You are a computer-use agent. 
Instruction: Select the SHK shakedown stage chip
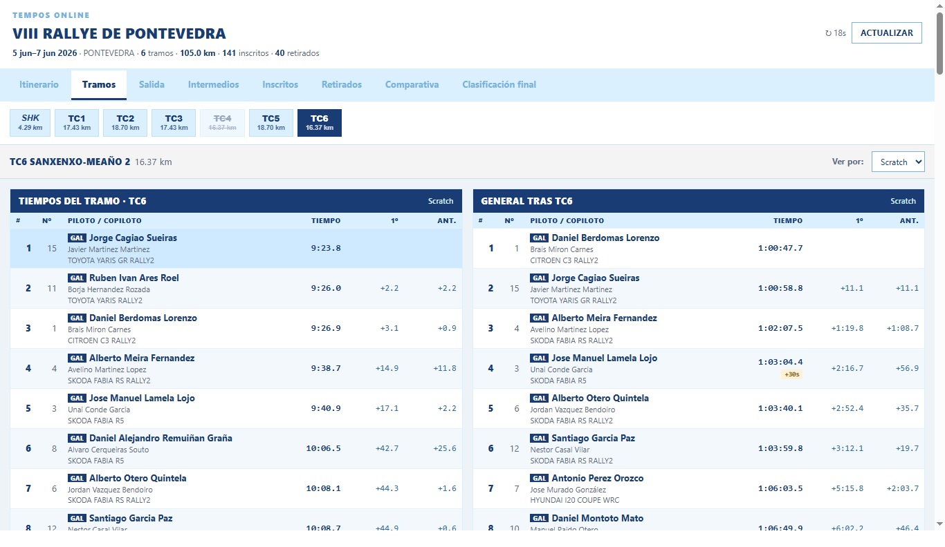point(30,123)
